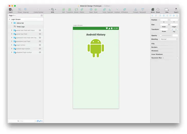187x134 pixels.
Task: Click the flip horizontal button
Action: coord(172,29)
